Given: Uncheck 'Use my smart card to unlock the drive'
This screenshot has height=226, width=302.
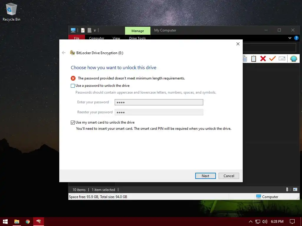Looking at the screenshot, I should click(73, 122).
